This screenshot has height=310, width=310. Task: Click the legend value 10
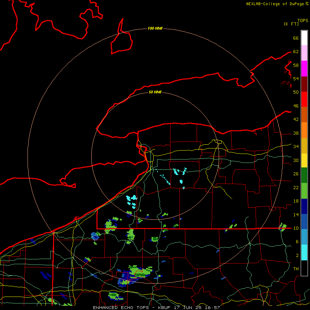(296, 228)
